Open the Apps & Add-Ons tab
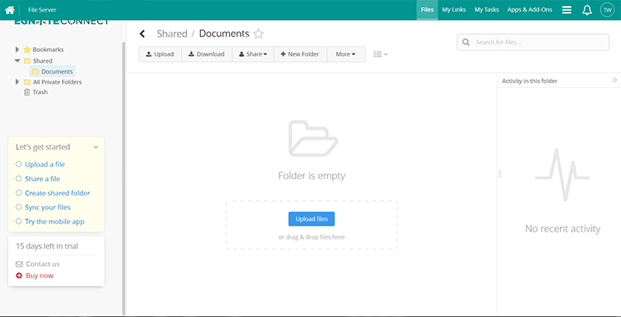This screenshot has width=621, height=317. pyautogui.click(x=529, y=10)
